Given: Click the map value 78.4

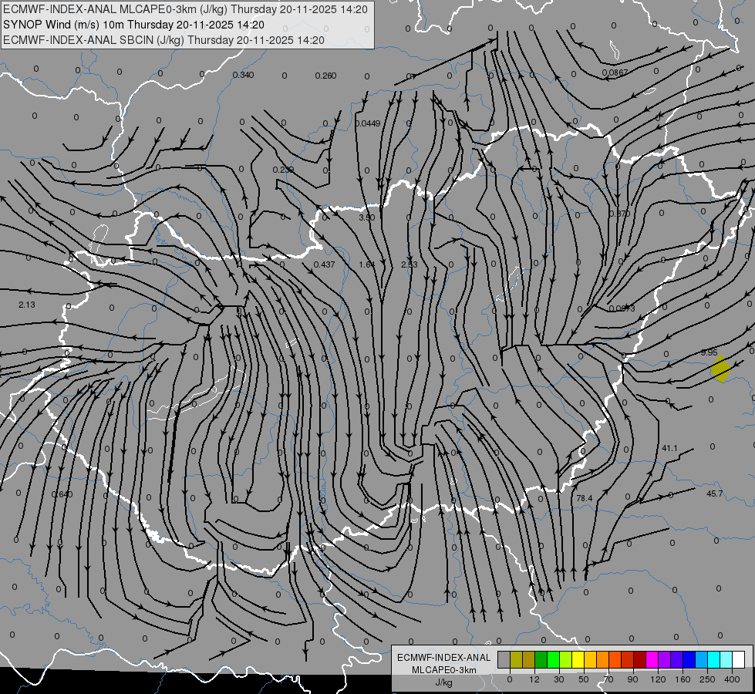Looking at the screenshot, I should tap(585, 498).
